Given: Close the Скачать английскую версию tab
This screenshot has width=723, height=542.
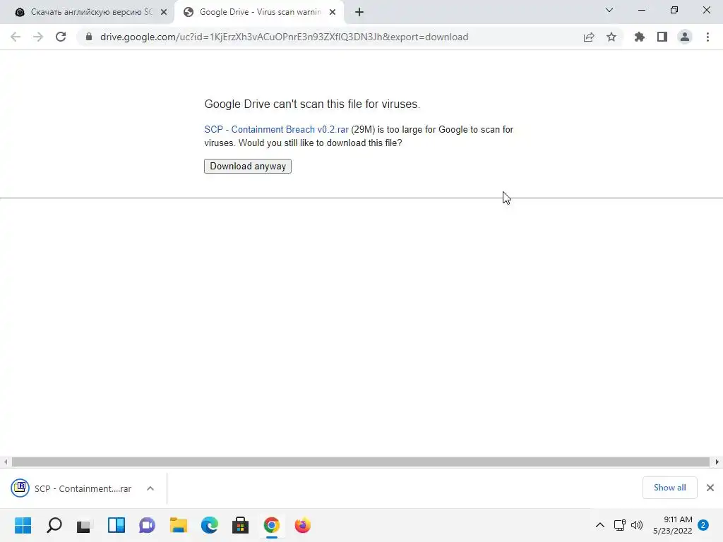Looking at the screenshot, I should tap(164, 12).
